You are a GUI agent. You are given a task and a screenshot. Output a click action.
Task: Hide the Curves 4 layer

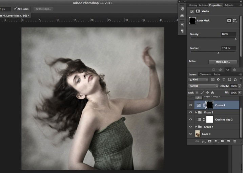coord(190,105)
